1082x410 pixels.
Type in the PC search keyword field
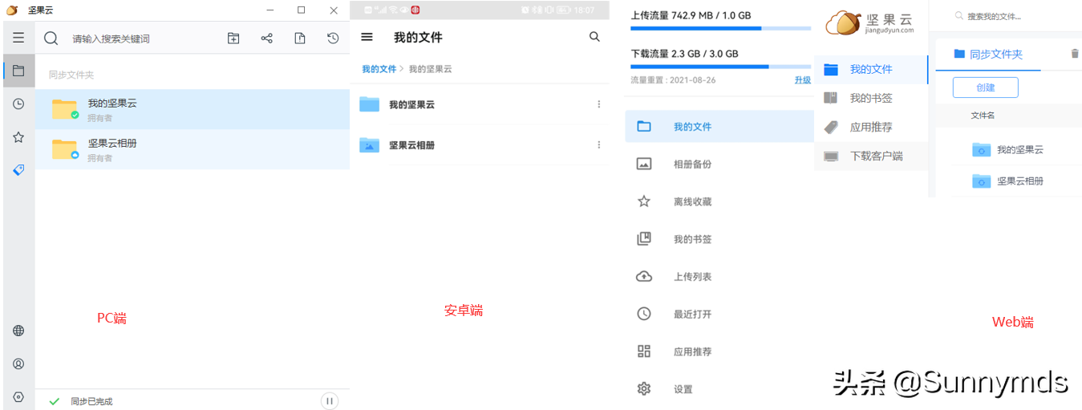click(136, 39)
